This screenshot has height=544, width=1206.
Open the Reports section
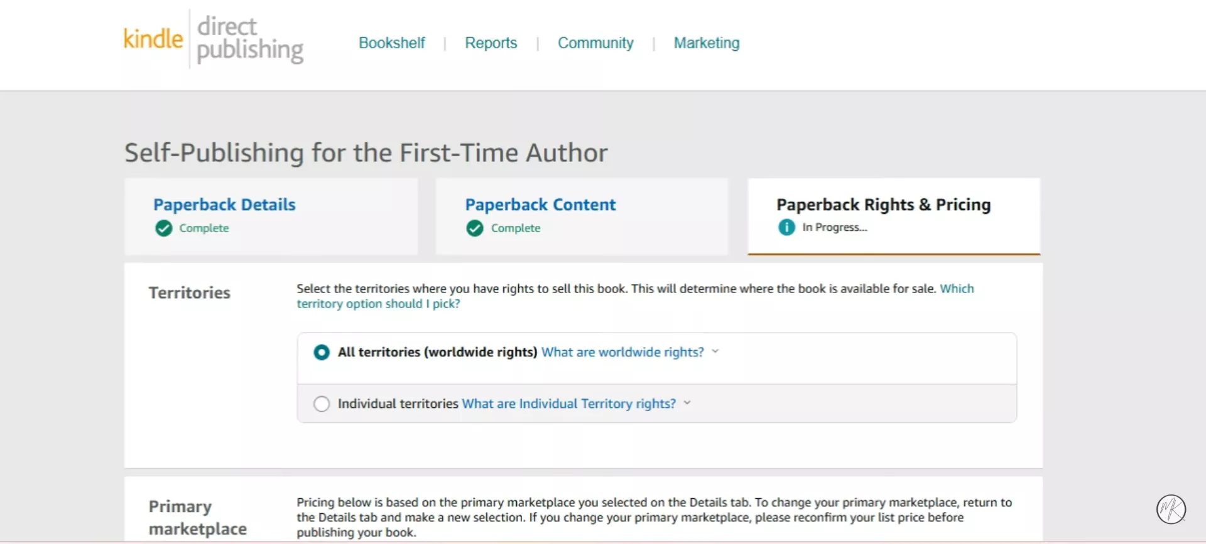pos(491,43)
